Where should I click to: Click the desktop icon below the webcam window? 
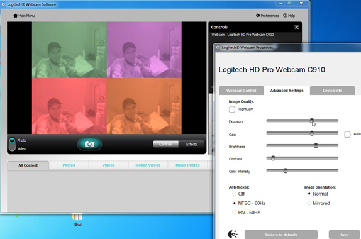[x=77, y=220]
